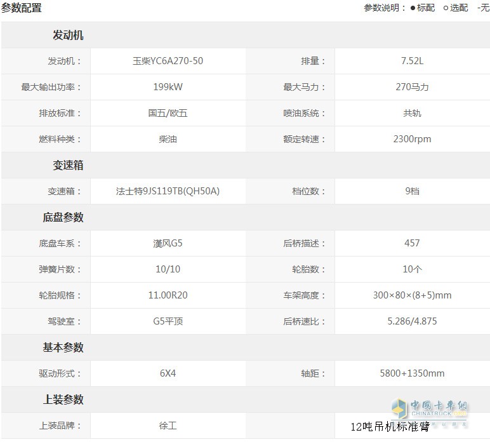Image resolution: width=490 pixels, height=442 pixels.
Task: Click the 最大马力 label
Action: pos(304,87)
